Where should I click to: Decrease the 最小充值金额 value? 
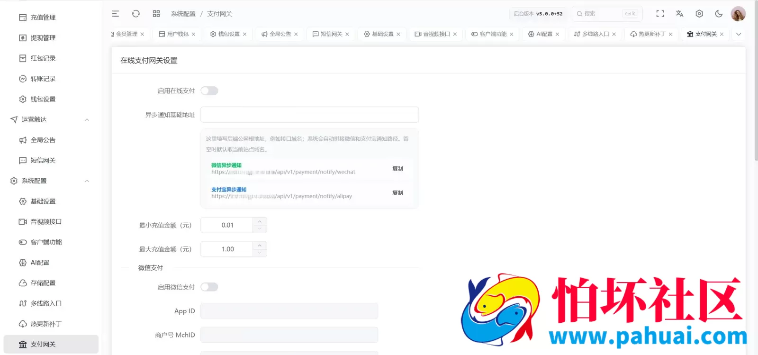click(x=259, y=229)
